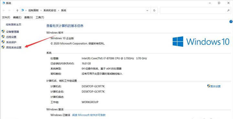Select the processor value i7-8700K text
Screen dimensions: 233x119
click(x=114, y=58)
